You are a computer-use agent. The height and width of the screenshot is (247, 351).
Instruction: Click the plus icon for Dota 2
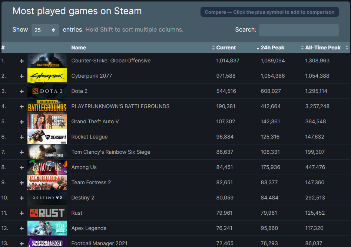[x=22, y=91]
